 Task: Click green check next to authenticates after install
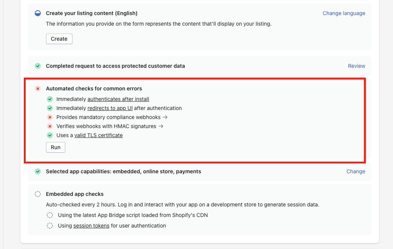tap(50, 99)
